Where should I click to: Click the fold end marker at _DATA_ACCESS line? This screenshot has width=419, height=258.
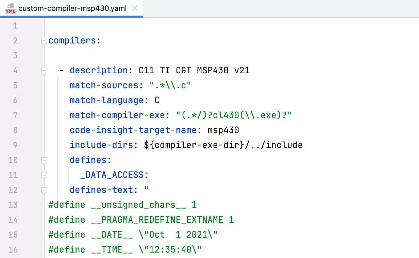(44, 175)
